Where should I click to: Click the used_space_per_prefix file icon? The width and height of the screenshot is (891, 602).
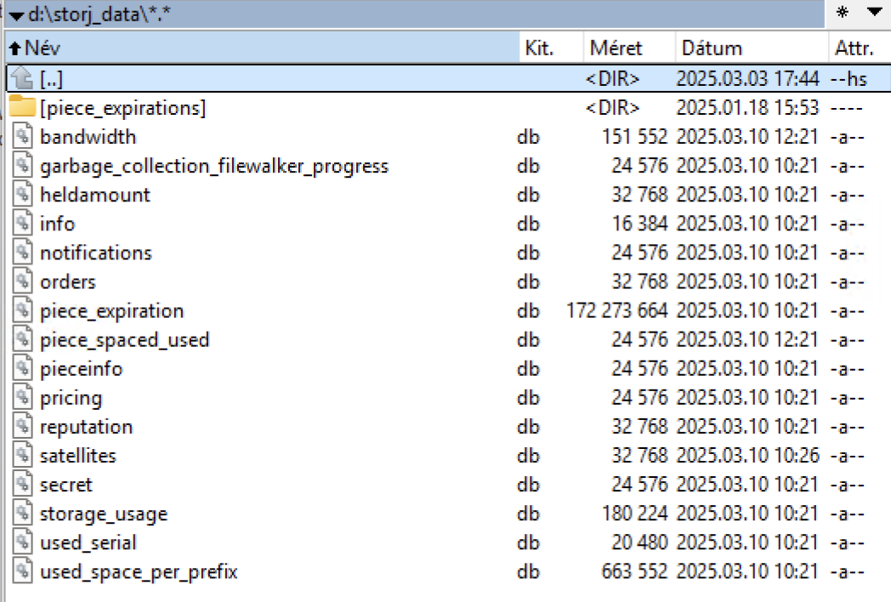point(22,571)
